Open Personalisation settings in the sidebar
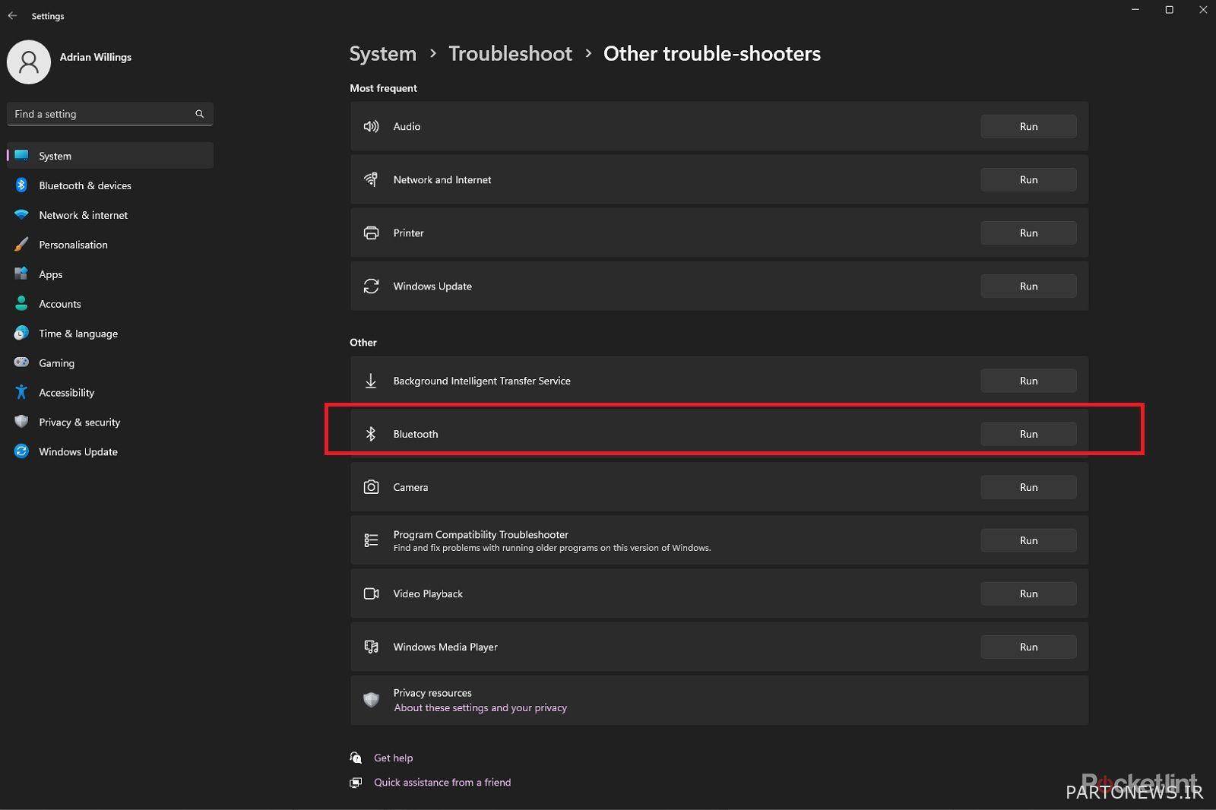This screenshot has height=810, width=1216. click(110, 245)
